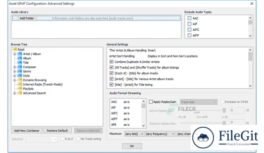Click the Root folder icon in Browse Tree
Viewport: 264px width, 153px height.
(15, 50)
